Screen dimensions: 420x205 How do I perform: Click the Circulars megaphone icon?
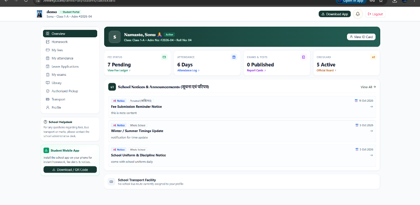373,57
